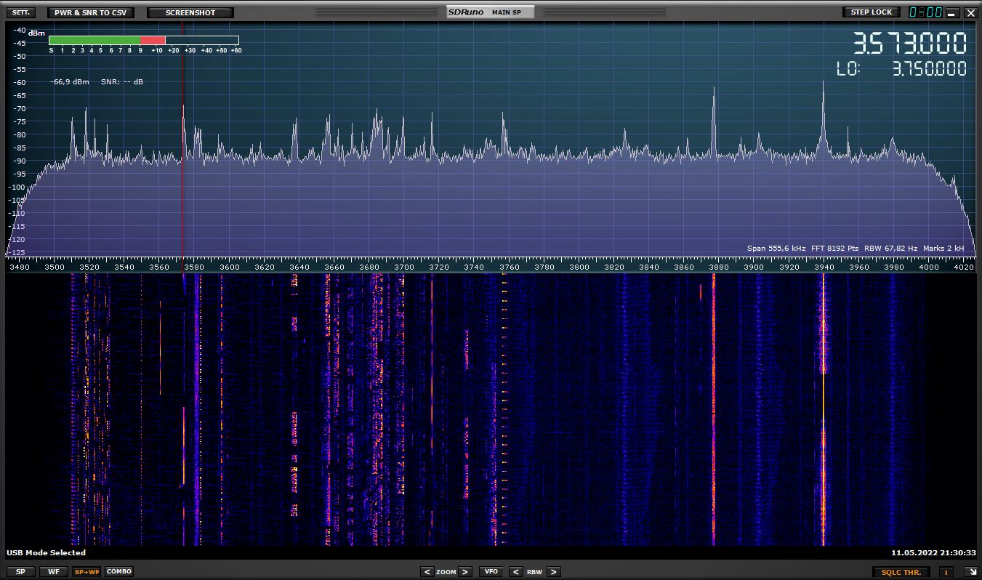Viewport: 982px width, 580px height.
Task: Click the 3.573.000 VFO frequency readout
Action: (909, 44)
